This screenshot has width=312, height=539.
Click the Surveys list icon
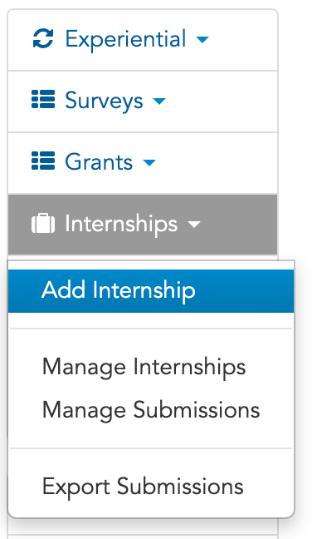coord(43,99)
